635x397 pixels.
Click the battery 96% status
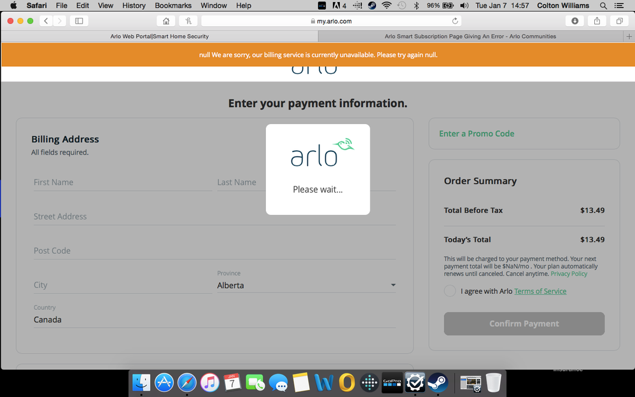[440, 6]
